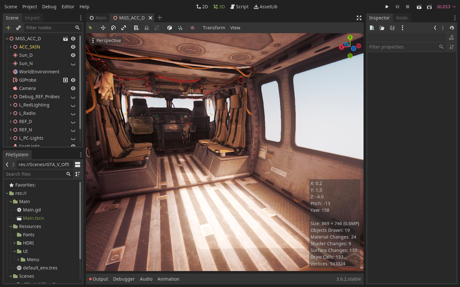Save the current resource in Inspector
The image size is (460, 287).
click(392, 28)
